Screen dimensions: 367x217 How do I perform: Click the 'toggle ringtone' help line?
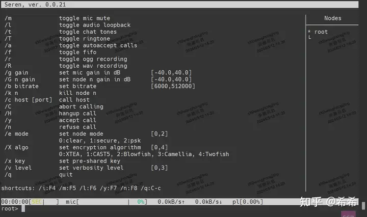click(x=84, y=39)
